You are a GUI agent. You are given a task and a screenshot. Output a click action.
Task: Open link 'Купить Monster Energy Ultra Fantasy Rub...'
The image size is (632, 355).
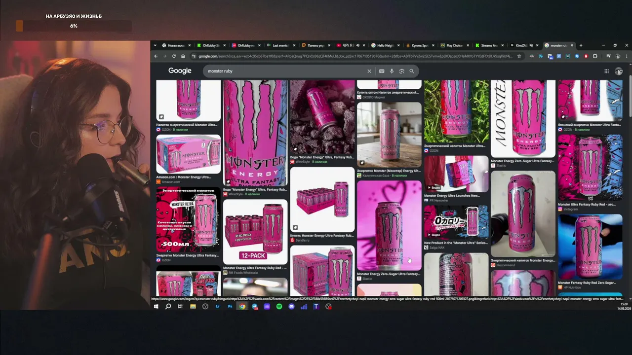322,236
